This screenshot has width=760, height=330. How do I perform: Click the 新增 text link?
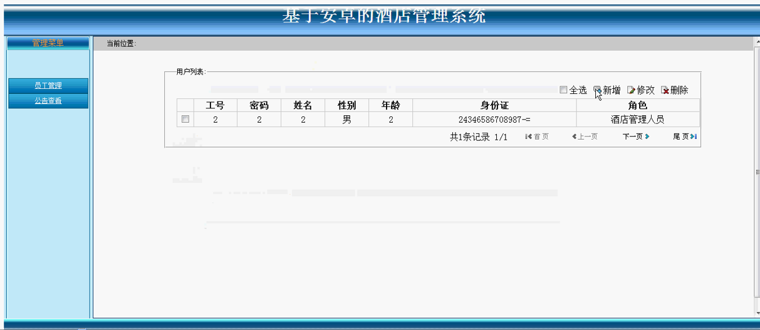click(612, 90)
